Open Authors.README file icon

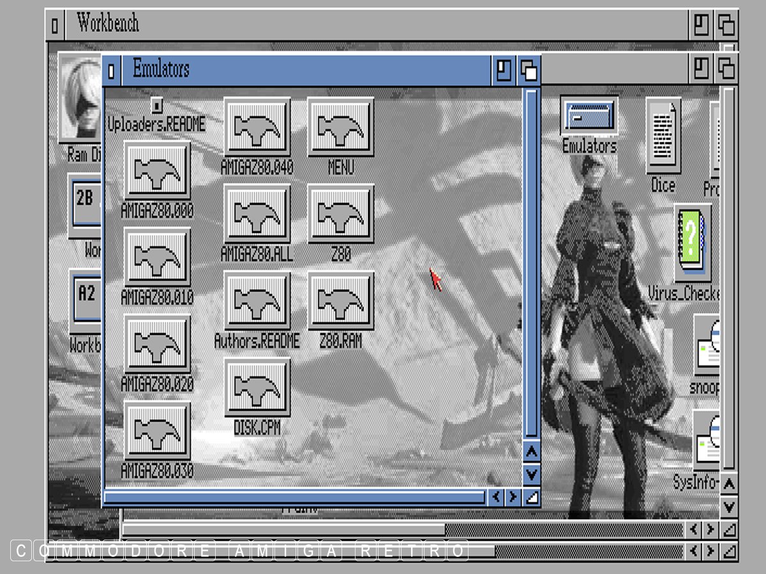click(257, 300)
